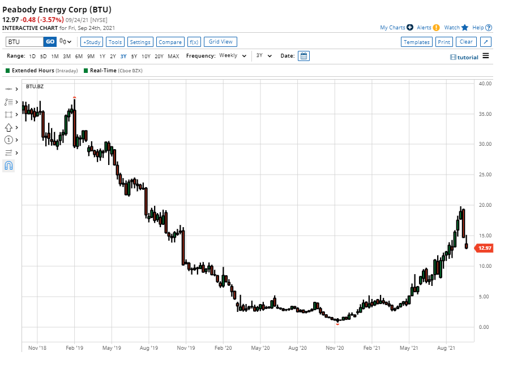Expand the trend line tool submenu arrow
This screenshot has width=513, height=369.
pos(16,89)
